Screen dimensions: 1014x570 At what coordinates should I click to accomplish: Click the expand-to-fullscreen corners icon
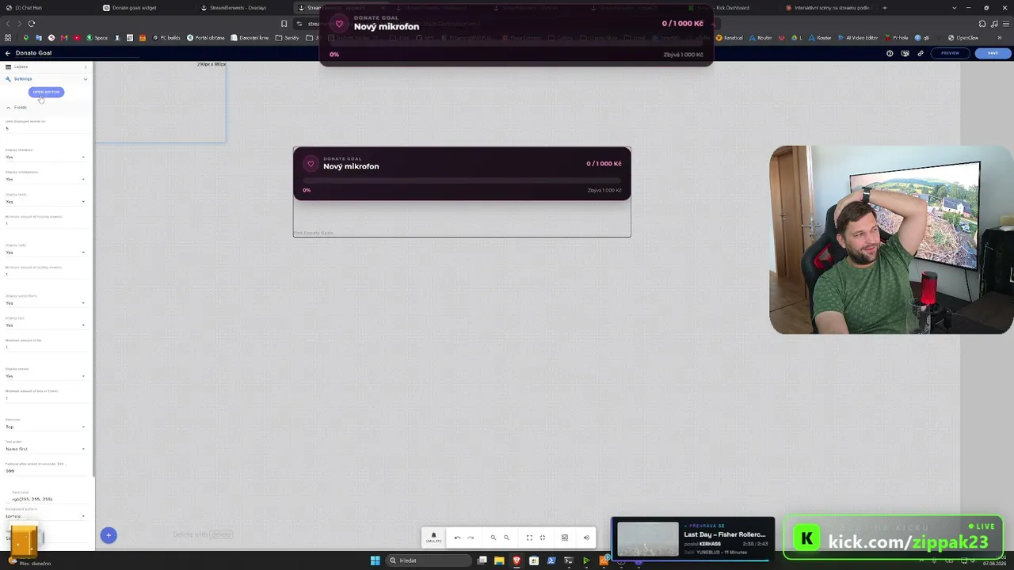point(529,538)
